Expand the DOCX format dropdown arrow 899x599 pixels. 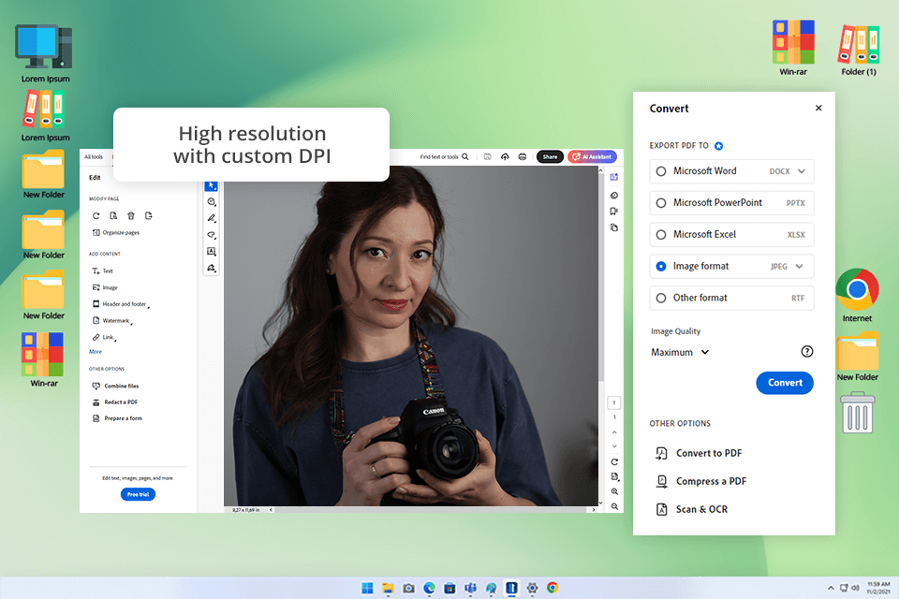(800, 171)
